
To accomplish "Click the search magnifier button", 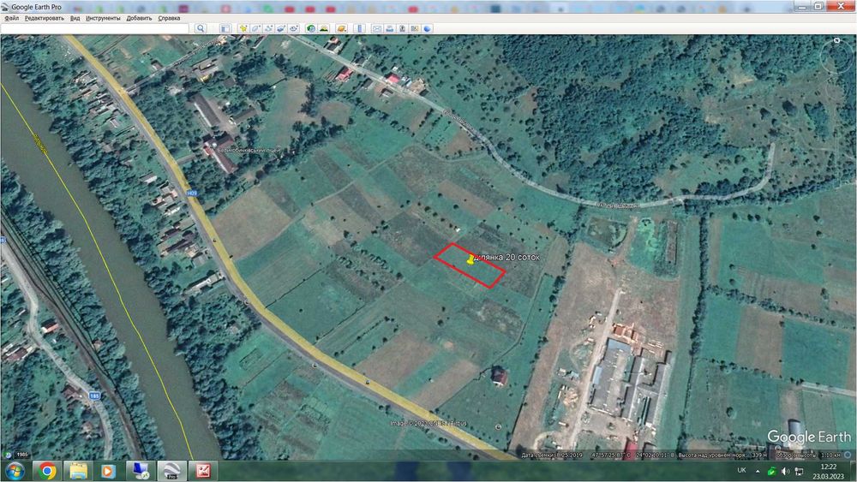I will (x=201, y=28).
